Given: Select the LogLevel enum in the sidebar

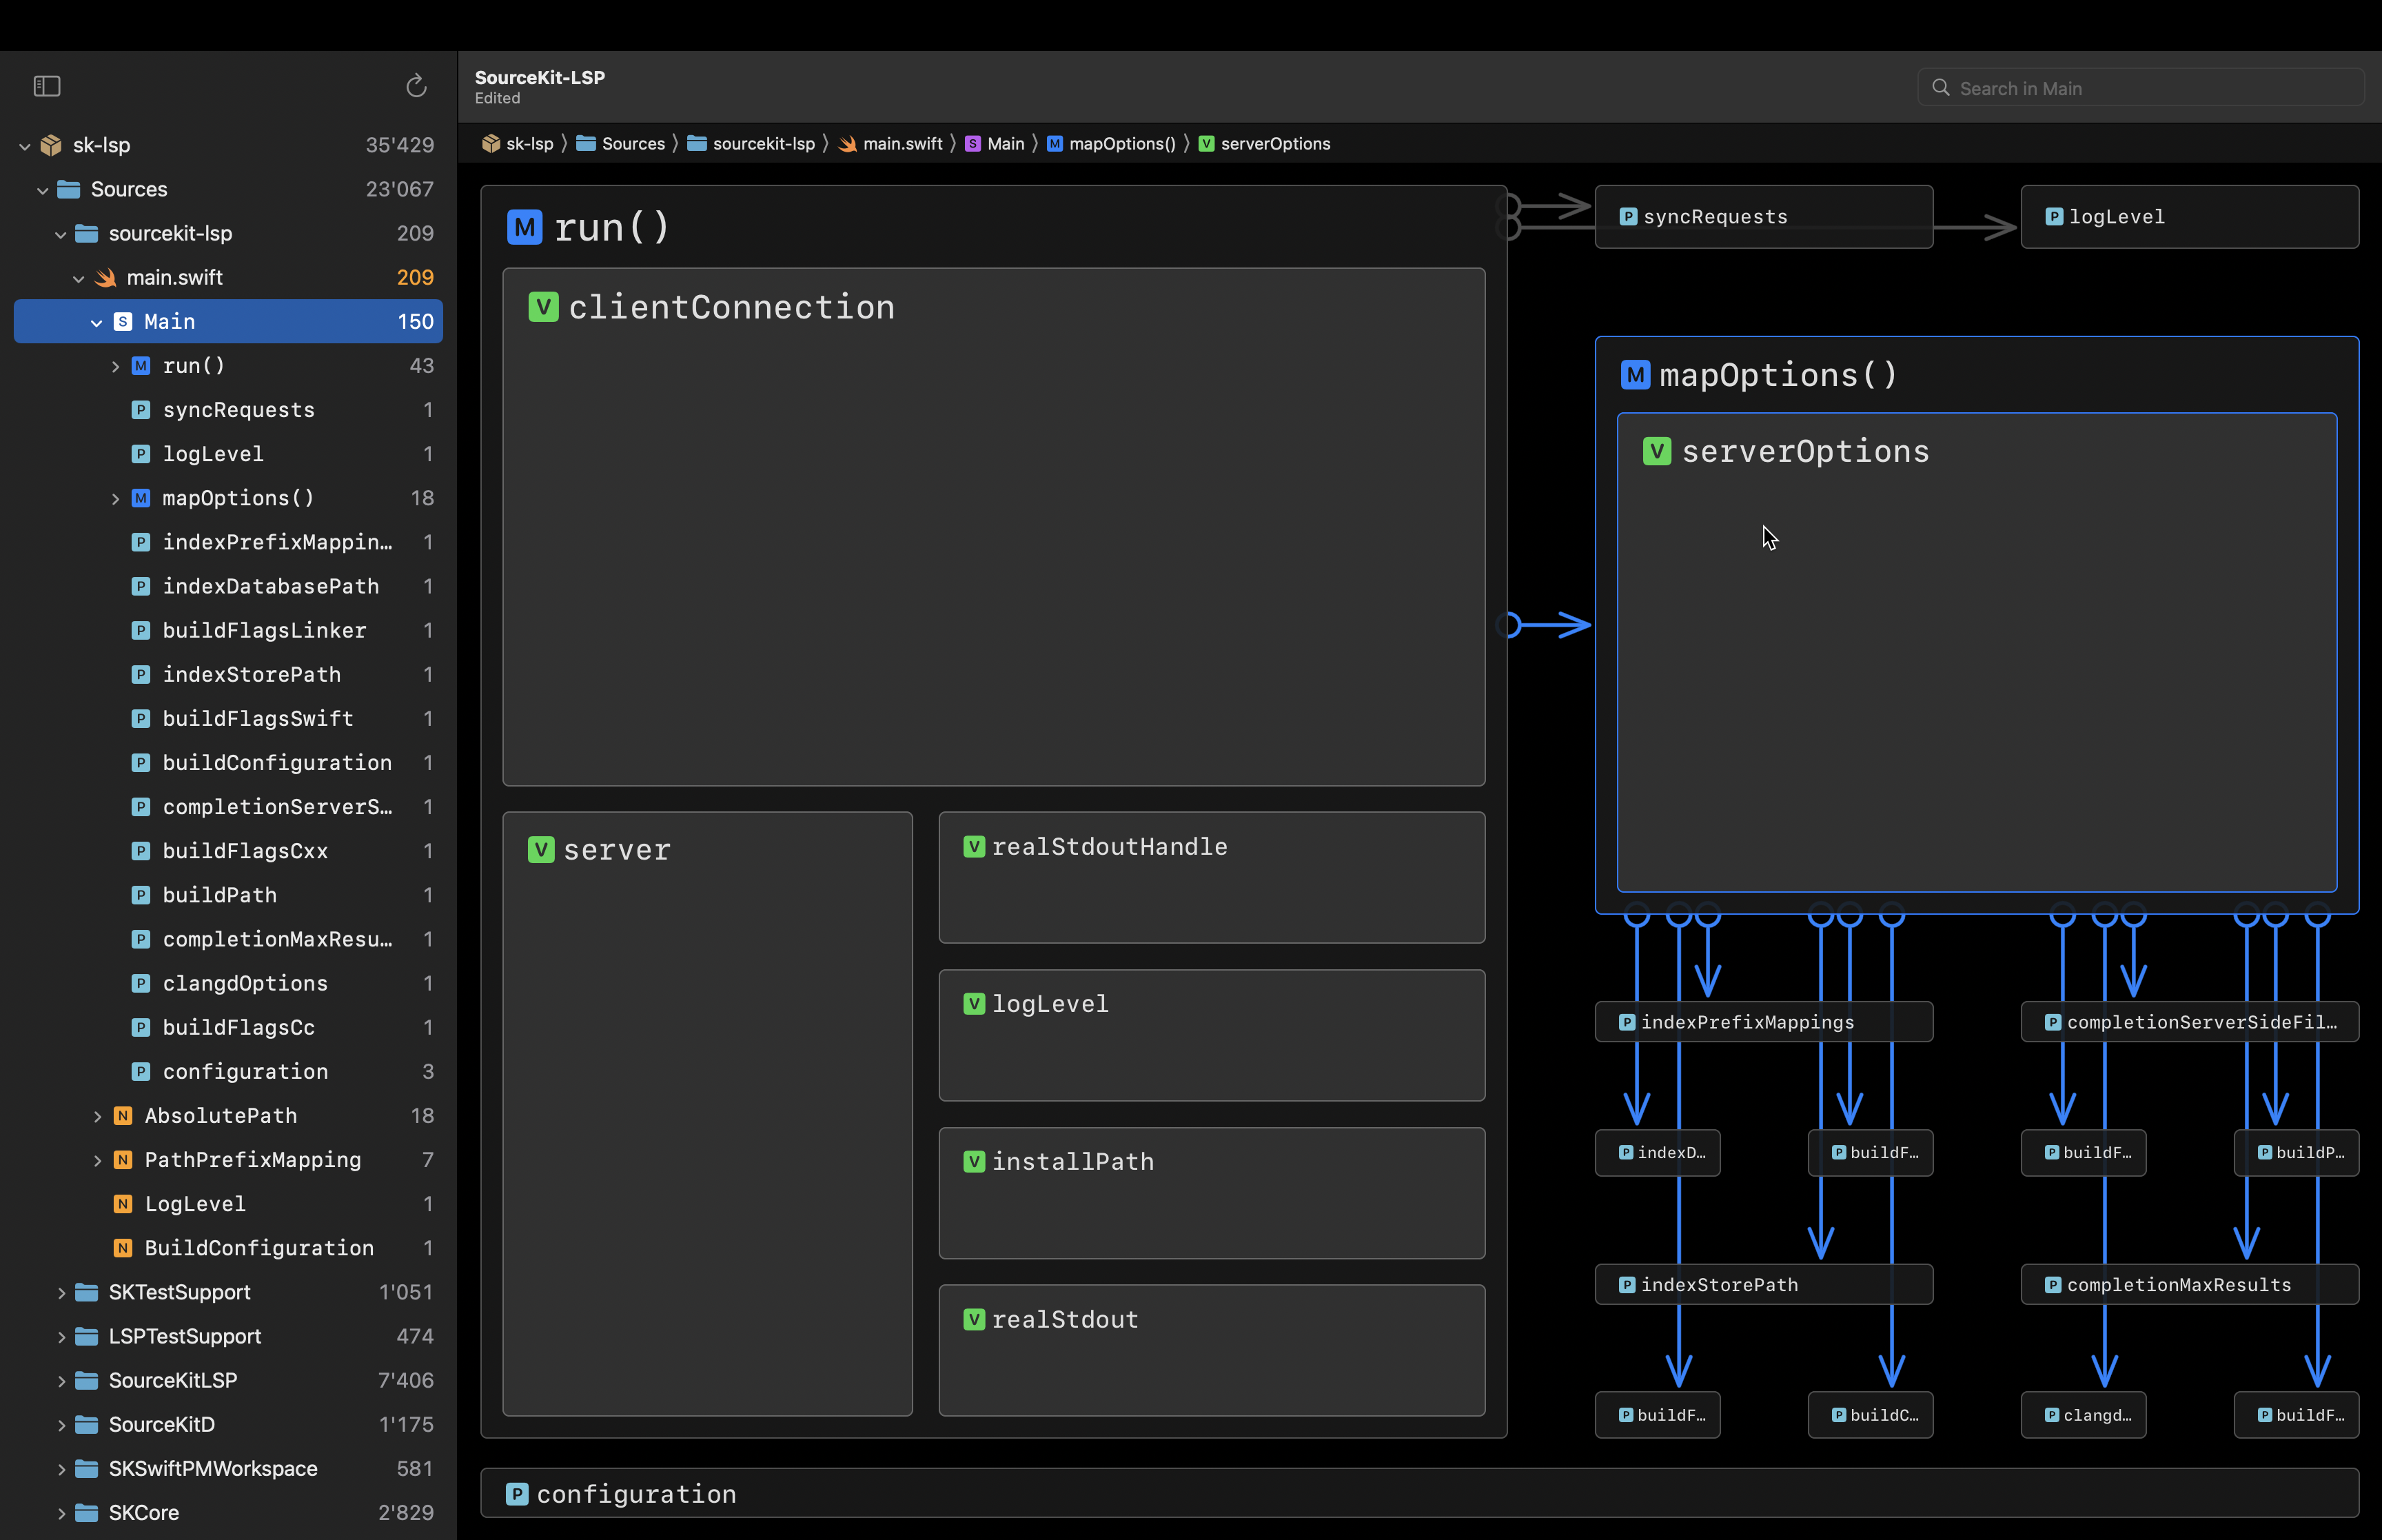Looking at the screenshot, I should click(228, 1204).
